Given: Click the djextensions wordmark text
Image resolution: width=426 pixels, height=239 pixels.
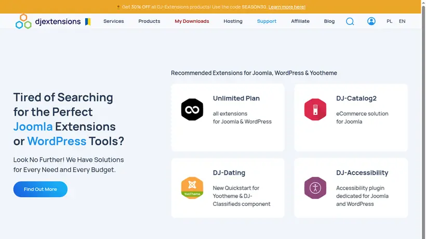Looking at the screenshot, I should (x=58, y=21).
